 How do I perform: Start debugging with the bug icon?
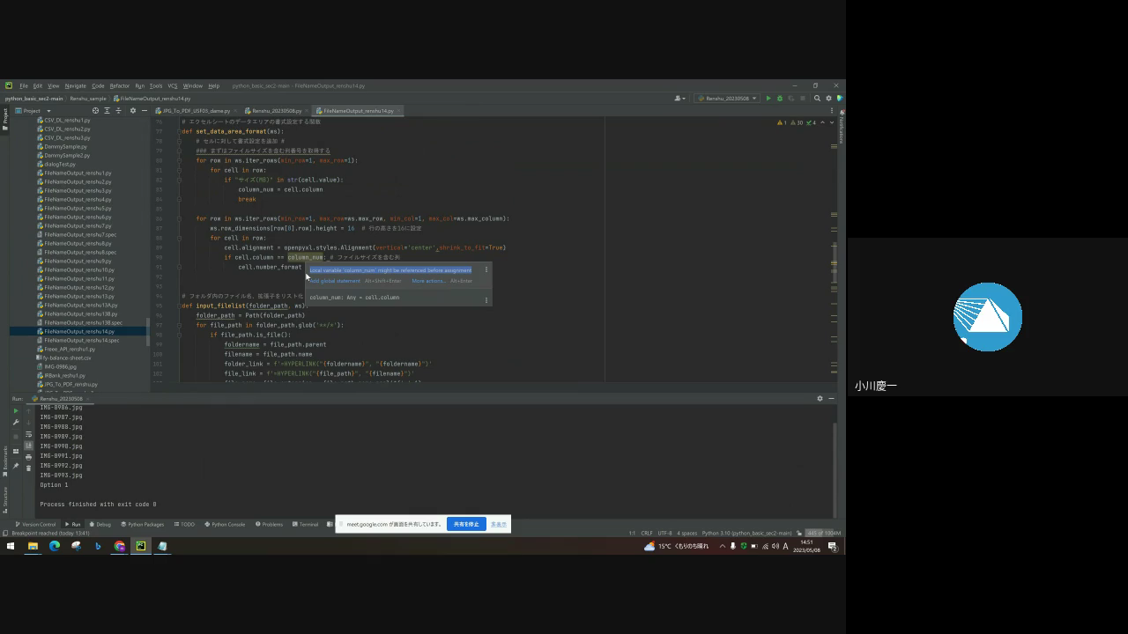[x=779, y=99]
